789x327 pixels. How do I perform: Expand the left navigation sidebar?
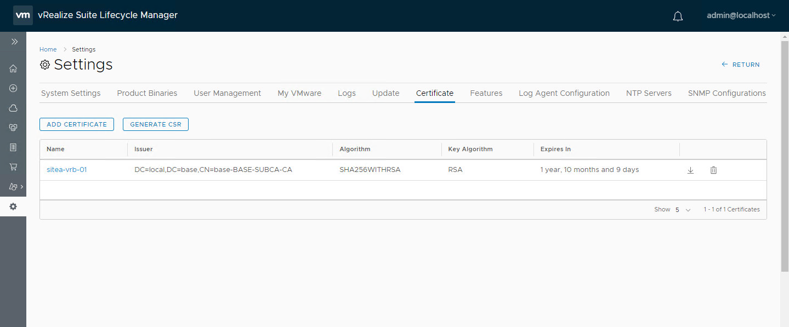tap(14, 42)
